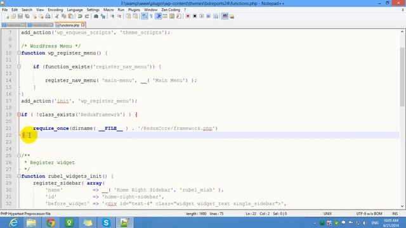Image resolution: width=406 pixels, height=228 pixels.
Task: Open the Function List icon
Action: pyautogui.click(x=179, y=16)
